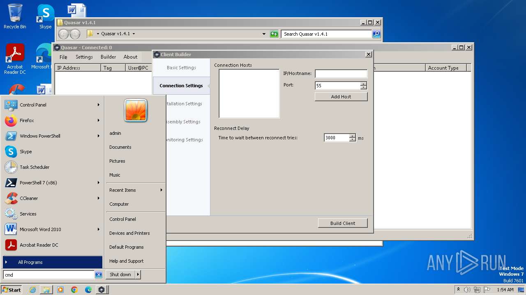
Task: Open Recycle Bin desktop icon
Action: 15,16
